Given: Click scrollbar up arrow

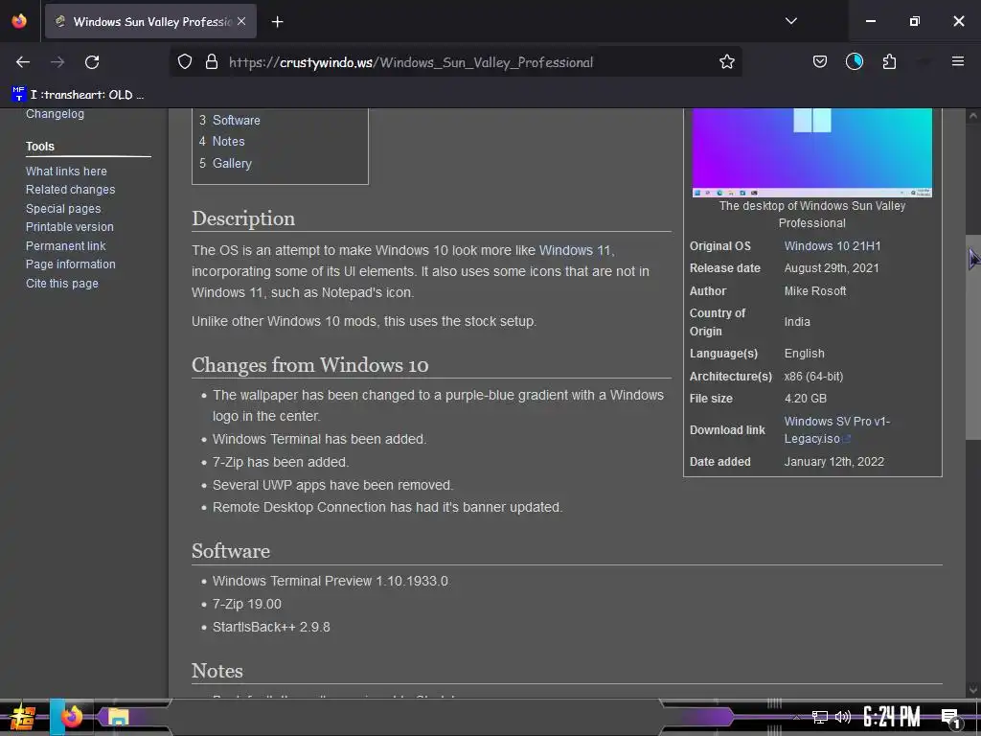Looking at the screenshot, I should [x=972, y=115].
